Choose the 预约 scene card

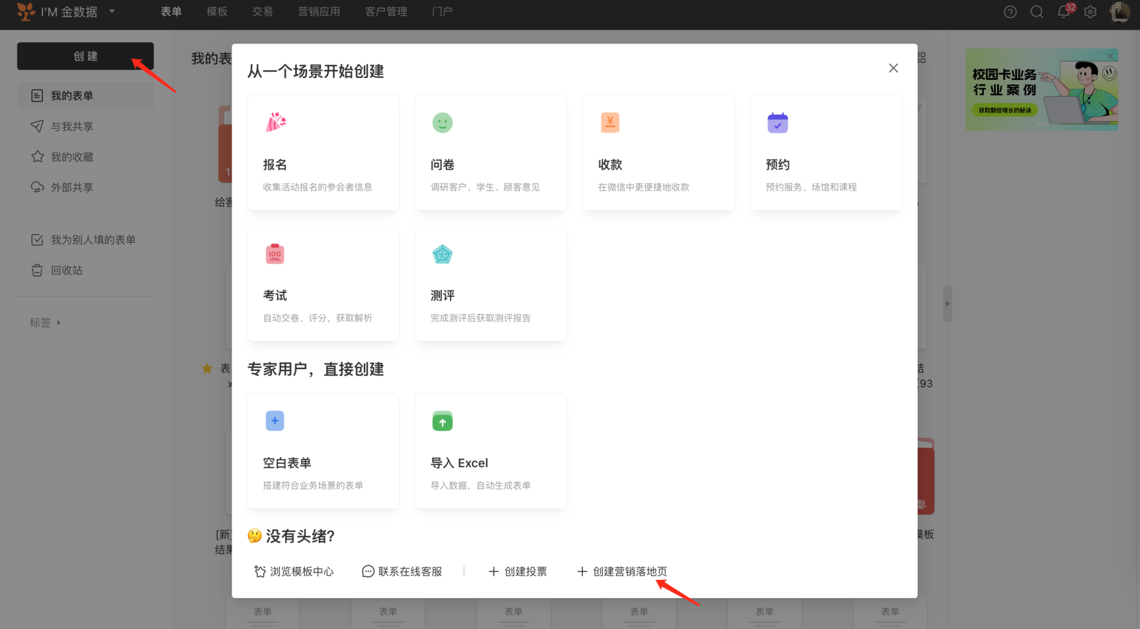click(825, 152)
